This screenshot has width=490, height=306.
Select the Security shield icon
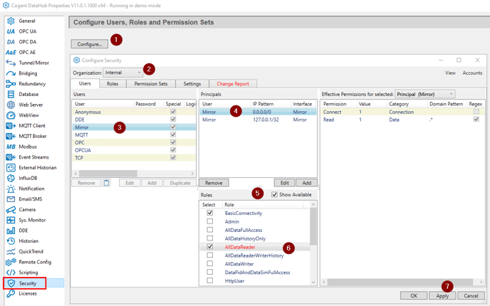pos(11,283)
